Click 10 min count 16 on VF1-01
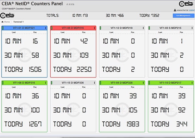 (35, 41)
